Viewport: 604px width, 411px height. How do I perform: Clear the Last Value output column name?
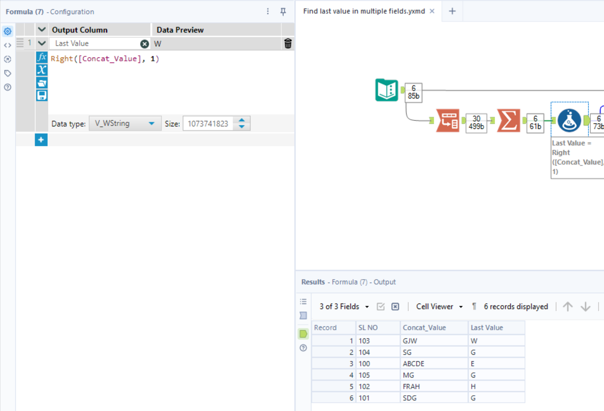pyautogui.click(x=145, y=44)
